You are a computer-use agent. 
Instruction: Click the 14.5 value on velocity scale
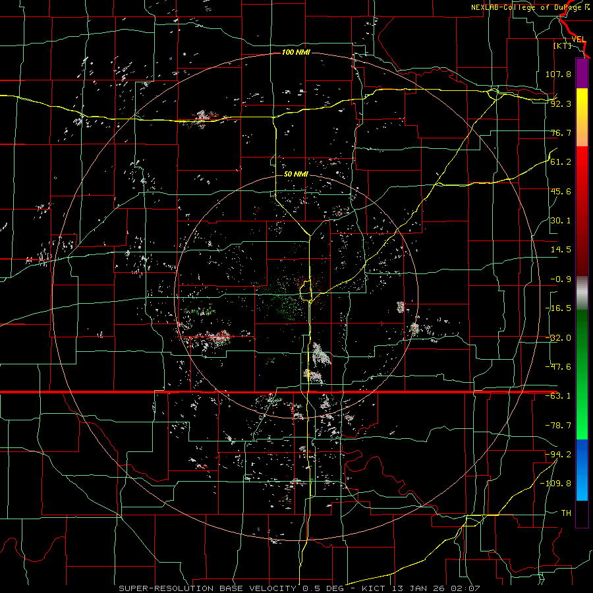point(561,250)
